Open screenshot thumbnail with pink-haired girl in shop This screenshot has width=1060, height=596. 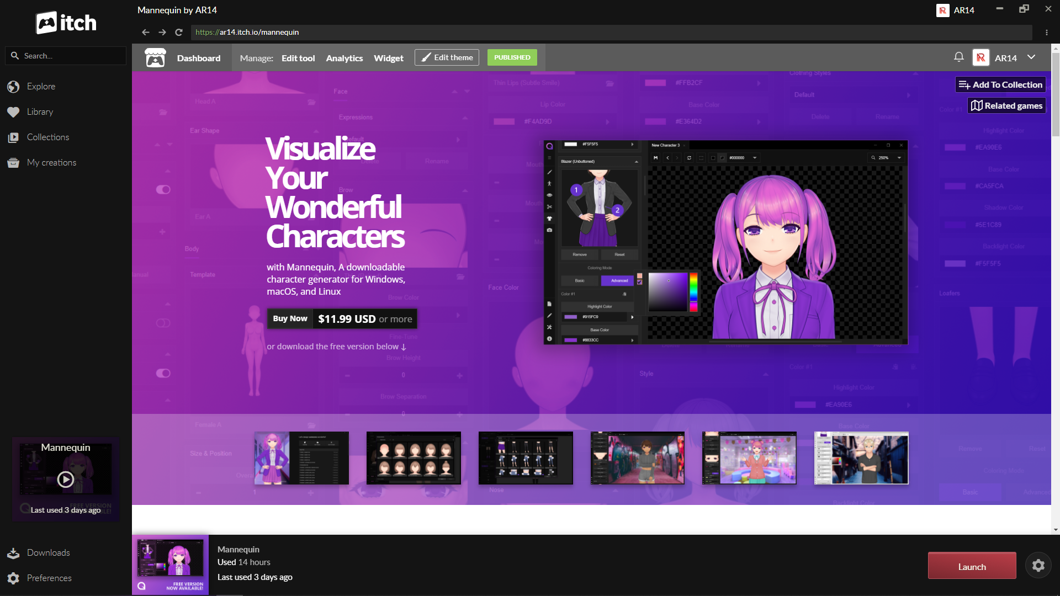click(749, 458)
